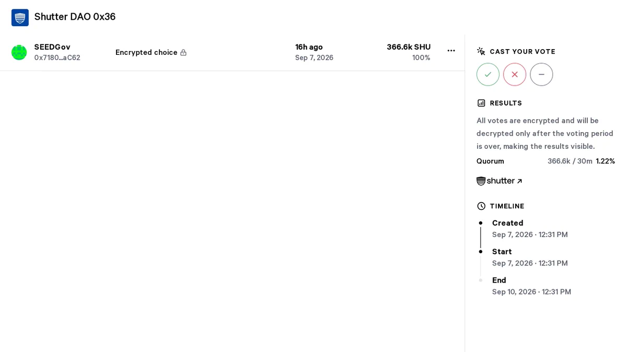Open the Shutter DAO 0x36 title link
Screen dimensions: 627x352
point(75,17)
